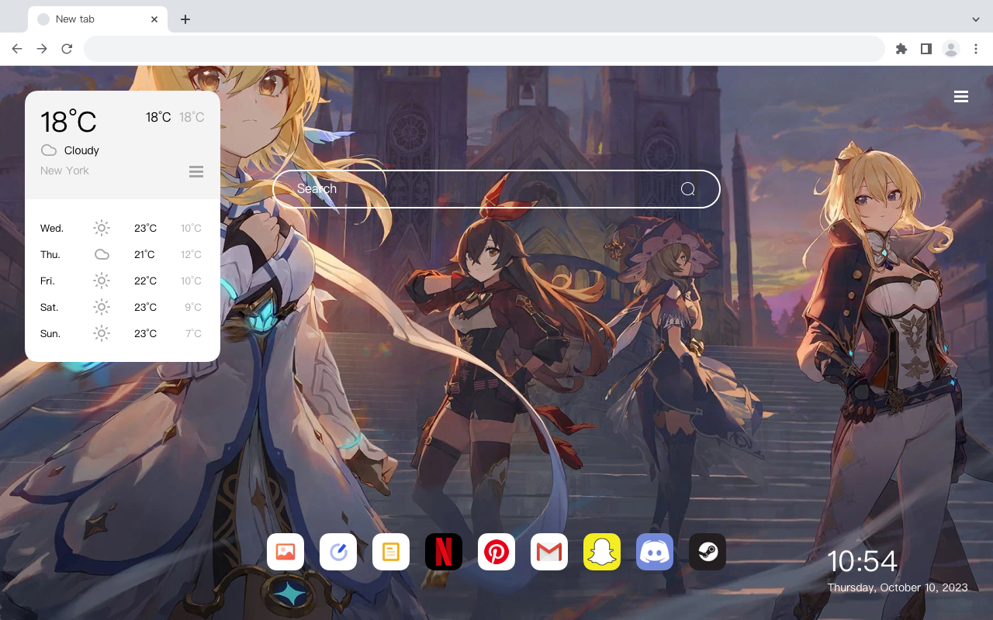Open the yellow Notes shortcut icon
Screen dimensions: 993x620
pyautogui.click(x=391, y=552)
